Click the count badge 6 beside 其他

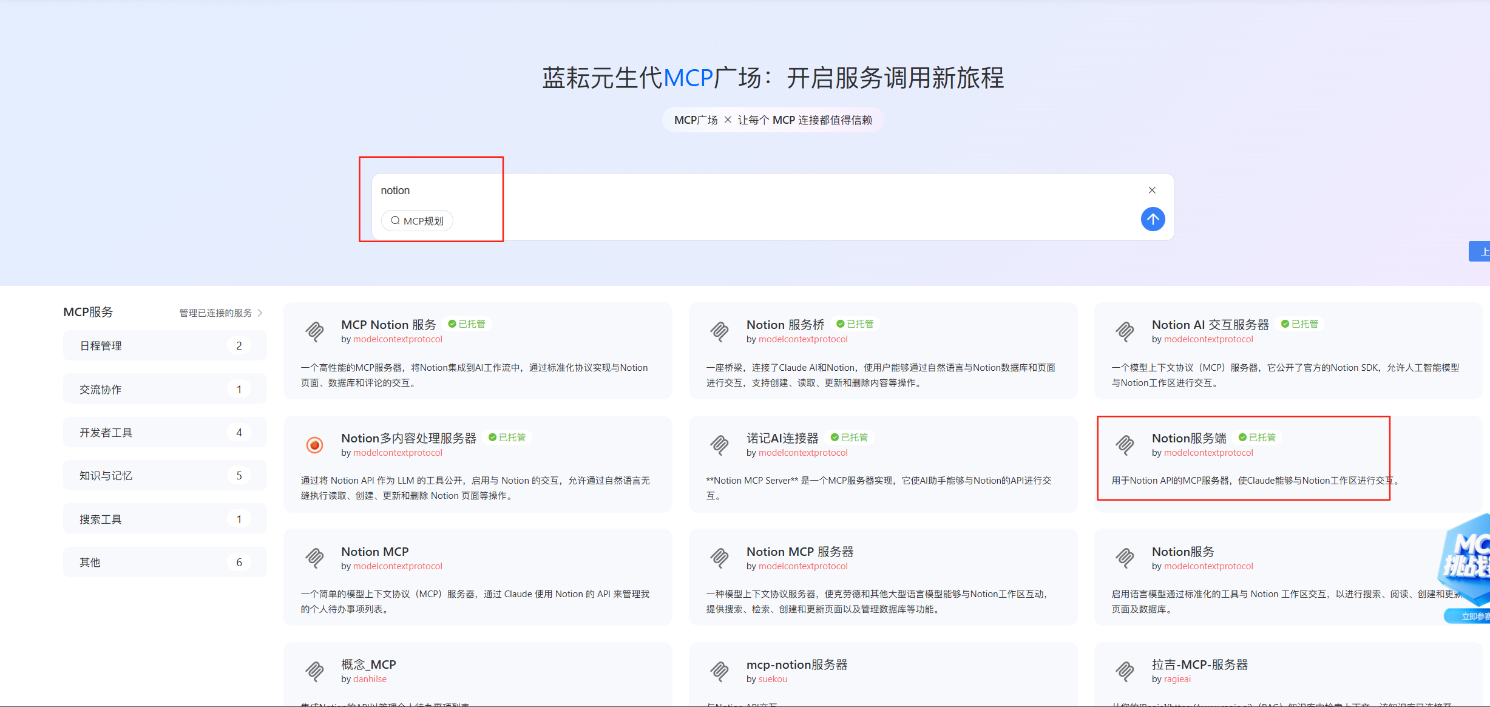239,563
